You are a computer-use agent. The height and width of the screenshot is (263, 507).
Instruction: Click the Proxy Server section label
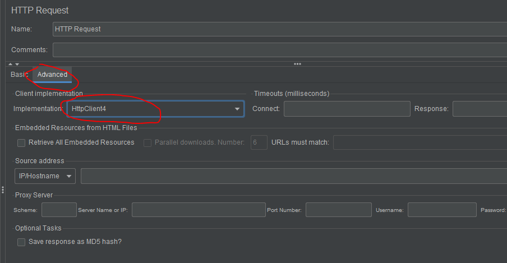pyautogui.click(x=34, y=195)
